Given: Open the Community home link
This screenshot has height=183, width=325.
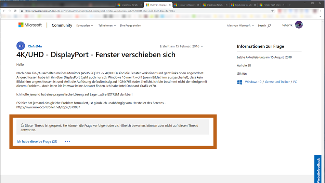Looking at the screenshot, I should point(62,25).
